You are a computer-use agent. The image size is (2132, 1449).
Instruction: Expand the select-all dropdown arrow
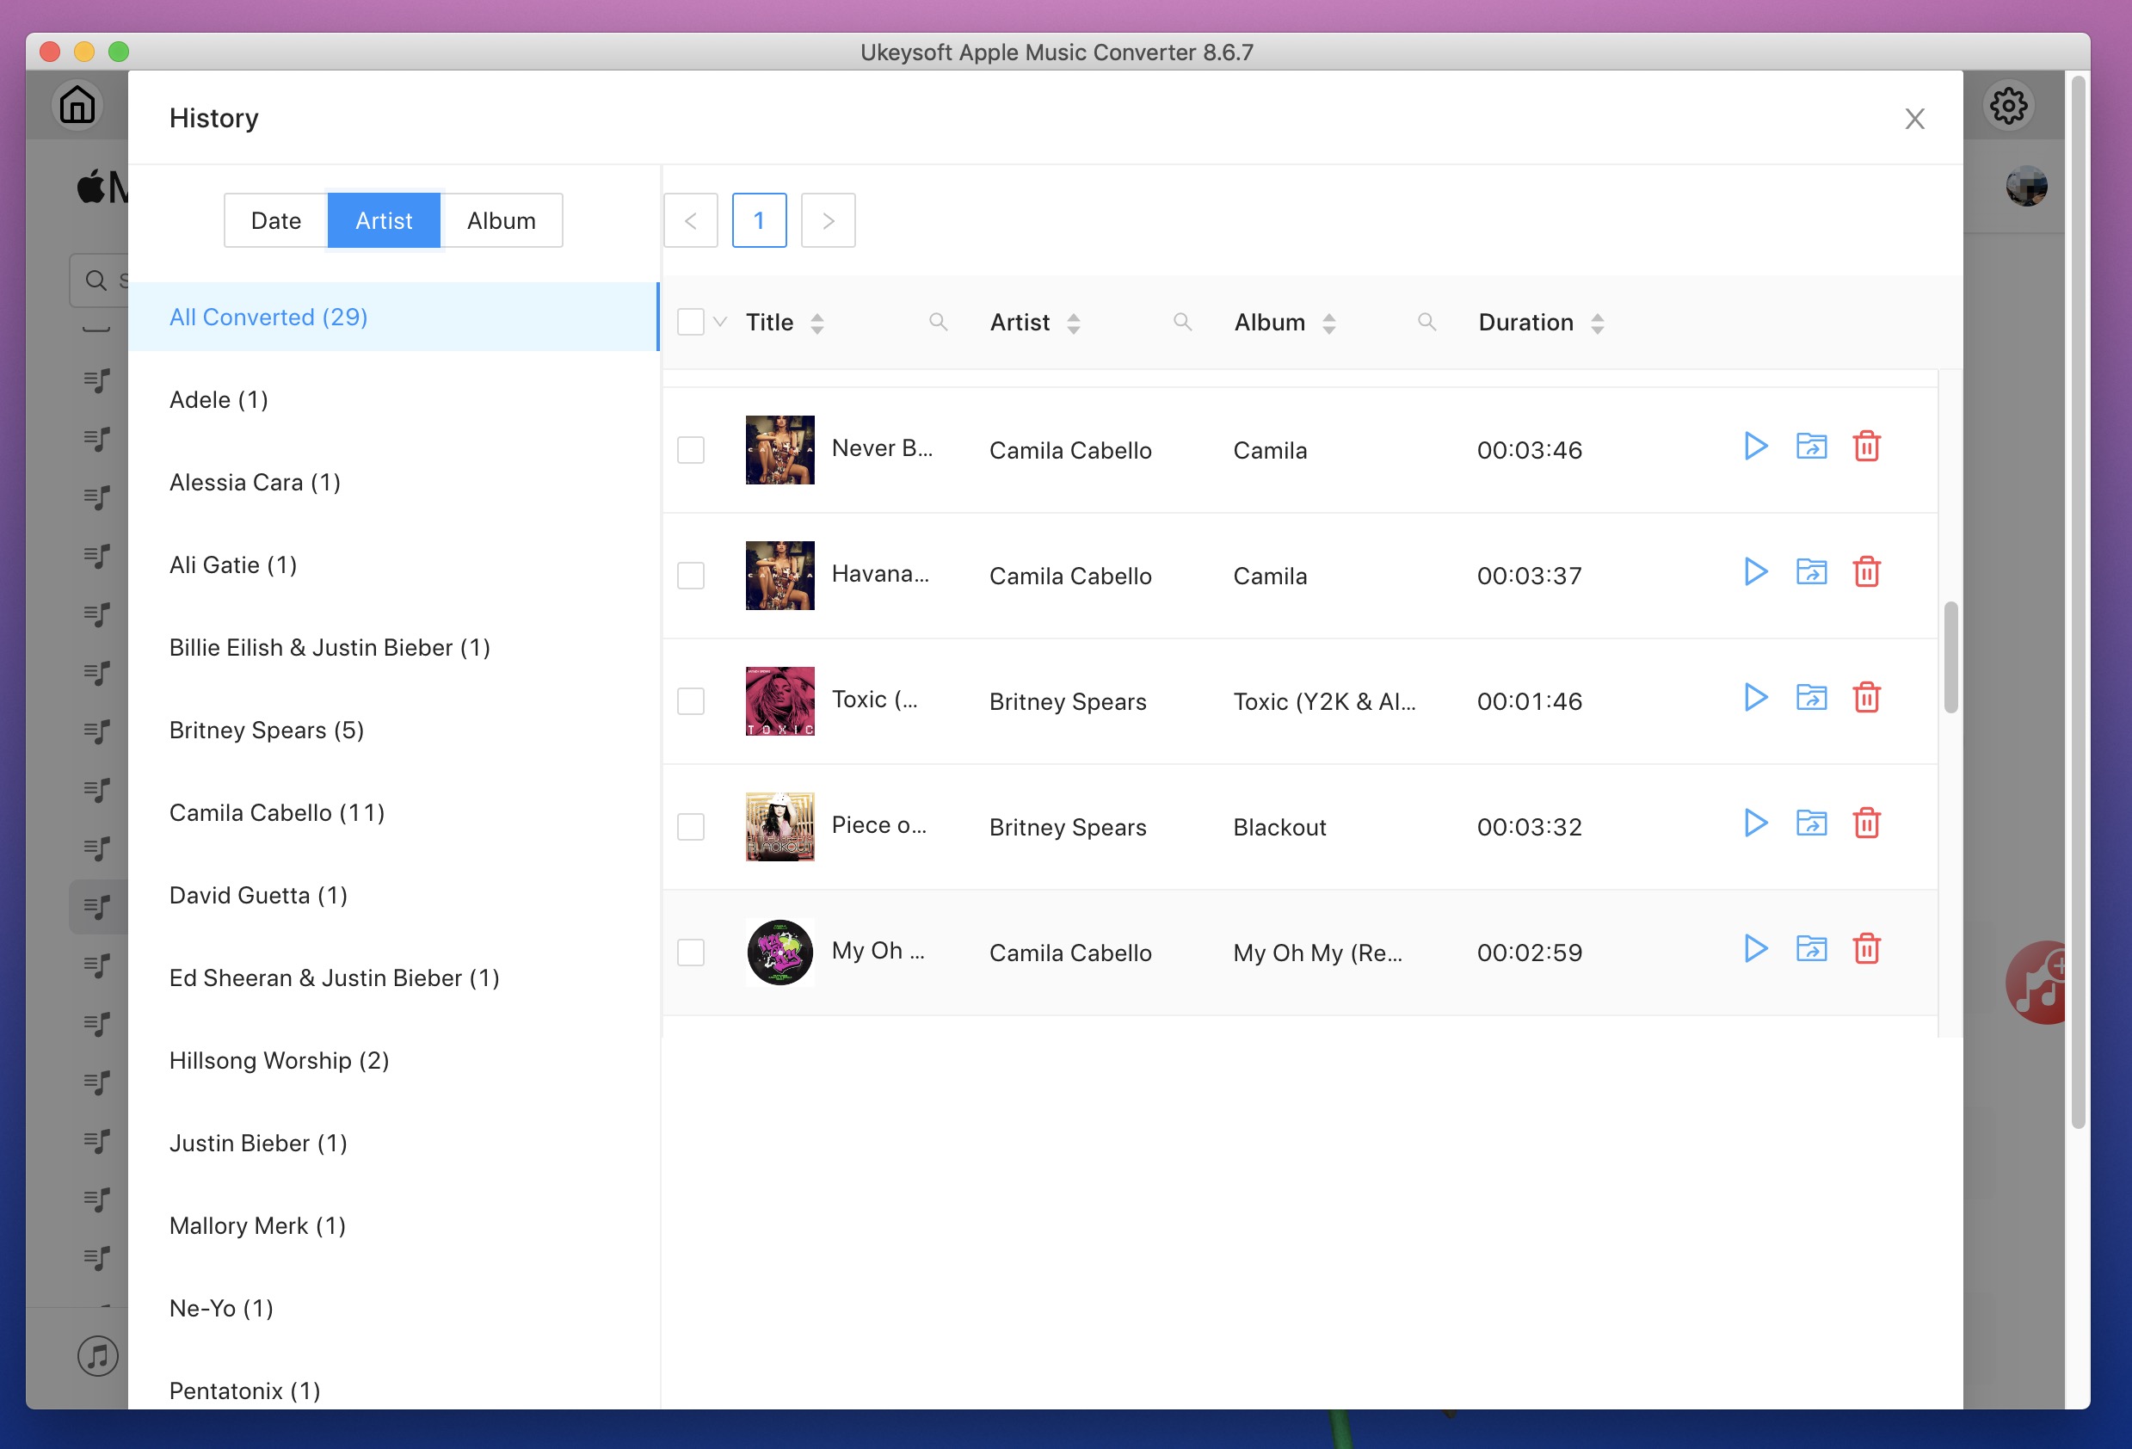(720, 322)
